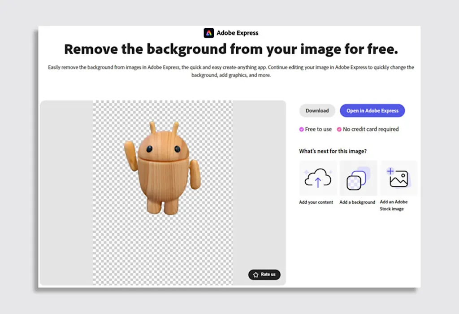Click the pink checkmark beside Free to use
The image size is (459, 314).
[301, 129]
